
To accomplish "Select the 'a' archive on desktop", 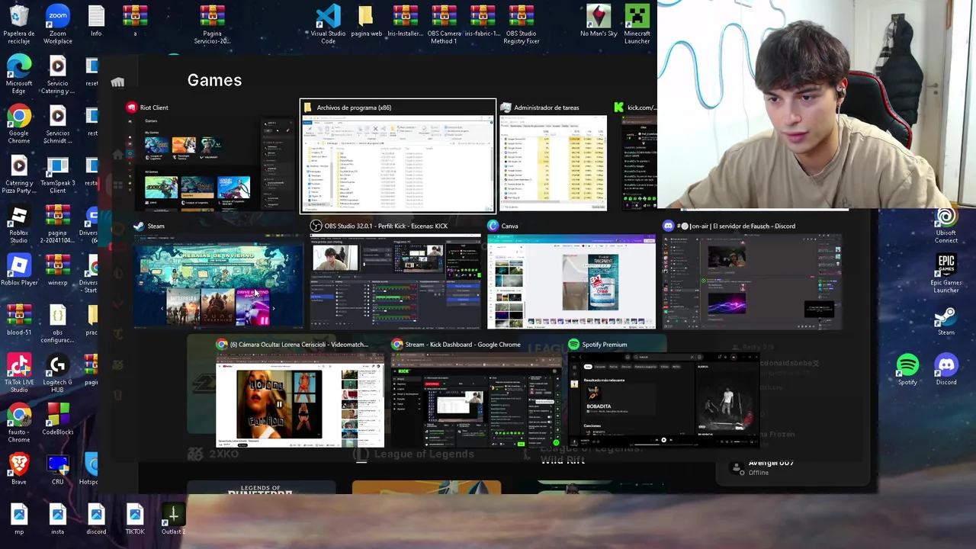I will (x=135, y=21).
